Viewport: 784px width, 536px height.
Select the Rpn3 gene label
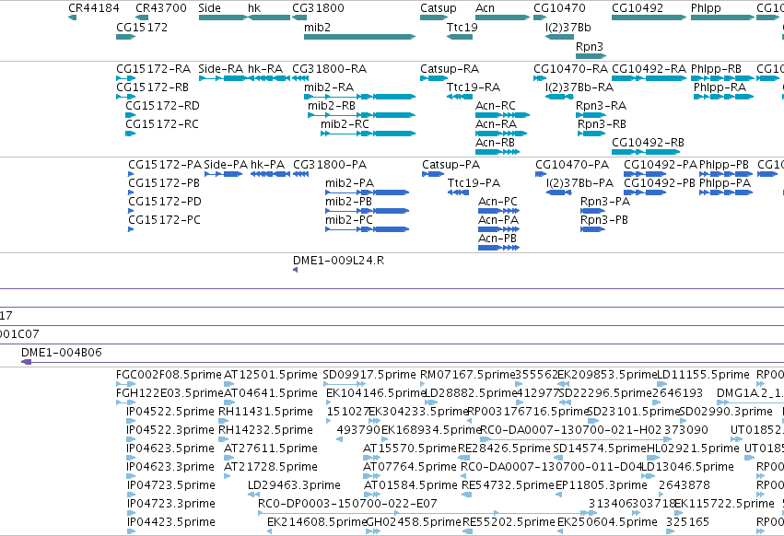(x=590, y=46)
